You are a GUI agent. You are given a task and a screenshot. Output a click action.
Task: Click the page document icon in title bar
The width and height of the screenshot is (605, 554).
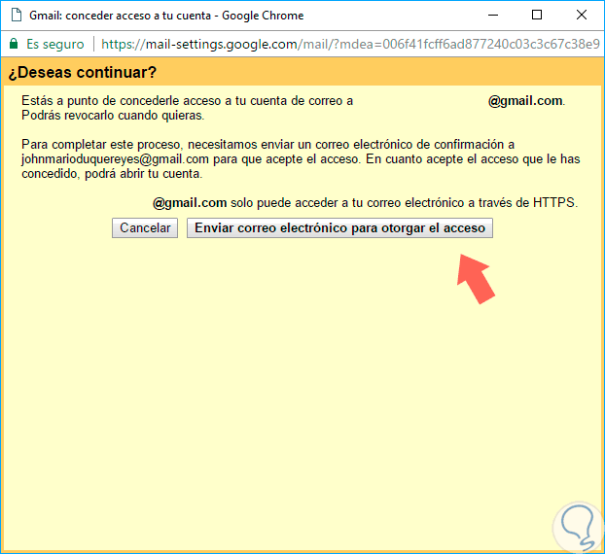[17, 15]
